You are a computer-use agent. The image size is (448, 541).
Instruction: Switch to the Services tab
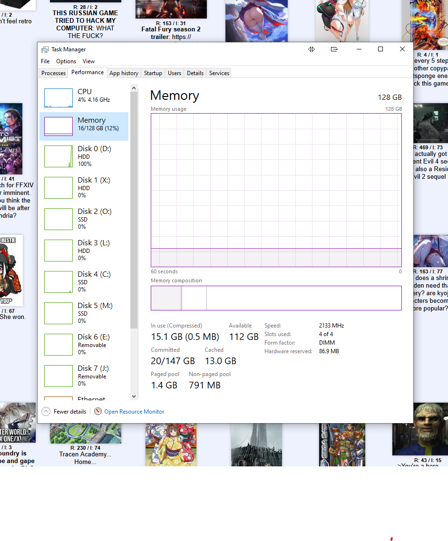click(219, 73)
